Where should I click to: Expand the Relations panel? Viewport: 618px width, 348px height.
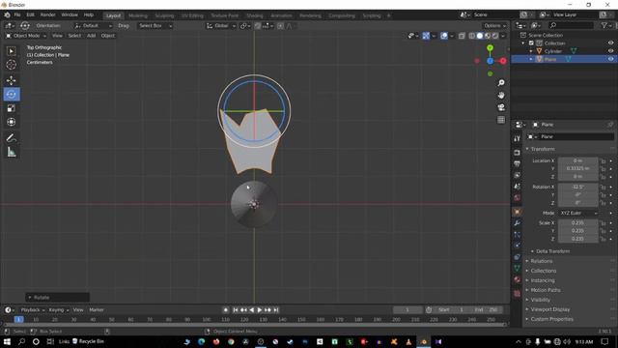pos(541,261)
